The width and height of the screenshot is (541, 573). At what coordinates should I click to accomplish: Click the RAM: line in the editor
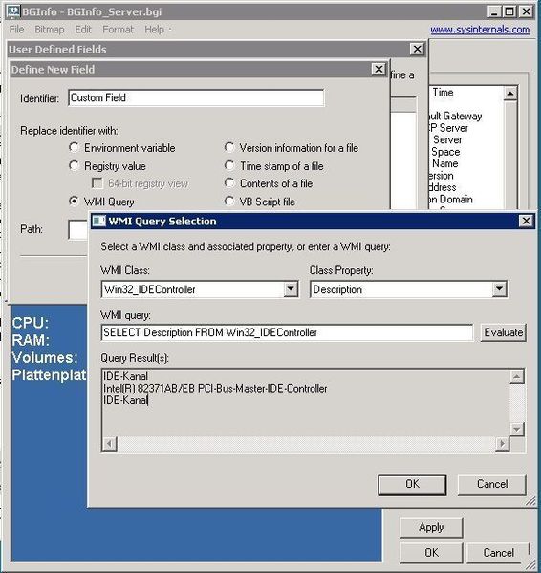click(x=31, y=340)
